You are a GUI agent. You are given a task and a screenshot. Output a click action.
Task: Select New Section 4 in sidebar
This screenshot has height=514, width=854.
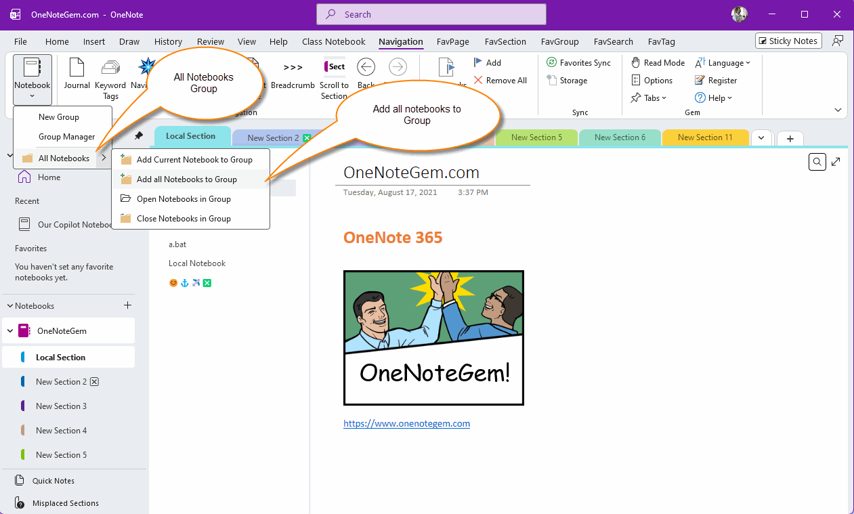tap(68, 431)
